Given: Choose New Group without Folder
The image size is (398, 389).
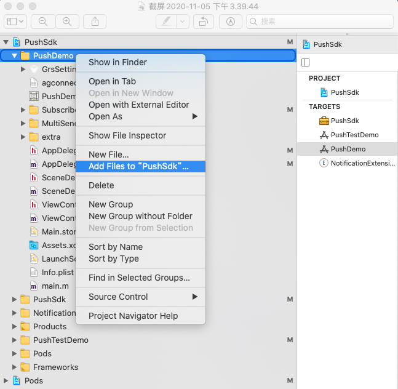Looking at the screenshot, I should click(x=141, y=216).
